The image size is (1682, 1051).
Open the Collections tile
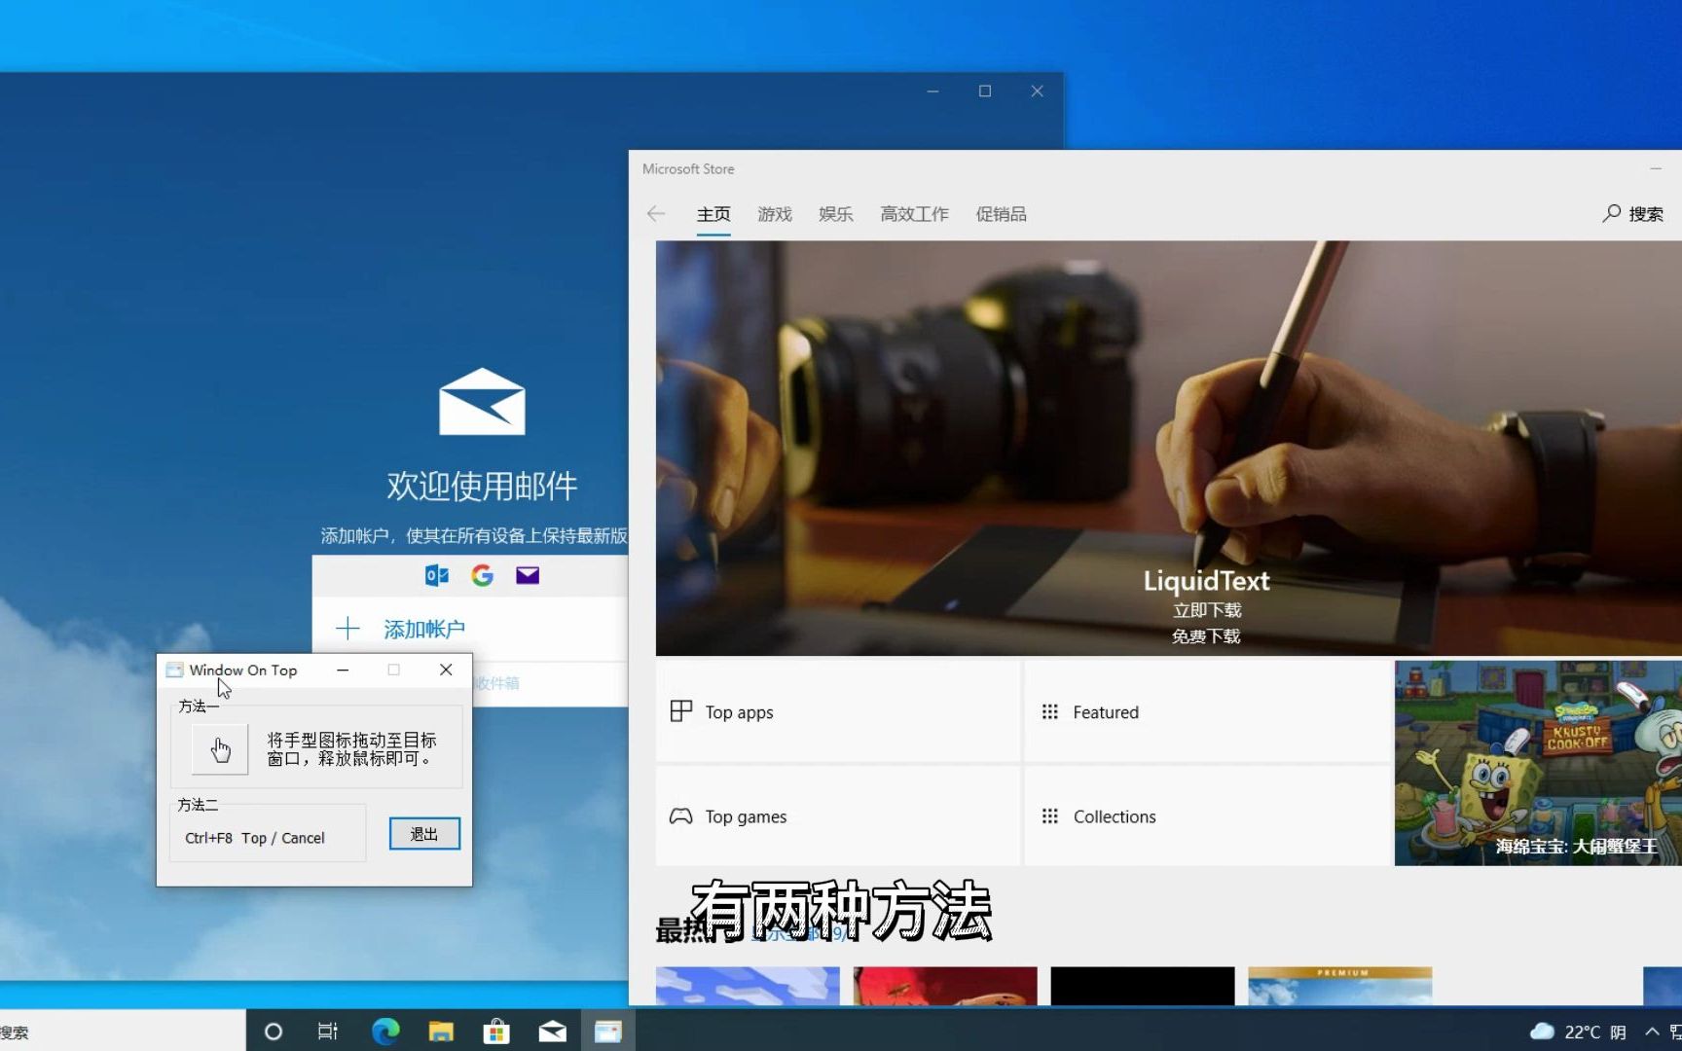tap(1208, 816)
